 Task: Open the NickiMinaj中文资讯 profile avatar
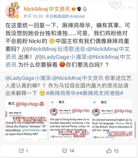[x=12, y=11]
